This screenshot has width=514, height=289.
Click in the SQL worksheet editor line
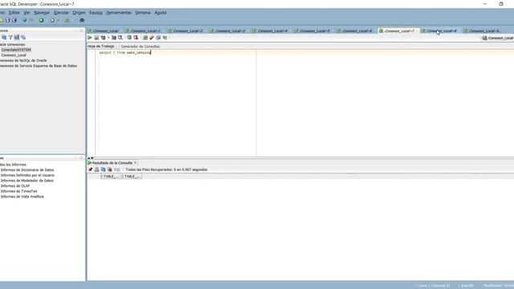click(305, 52)
